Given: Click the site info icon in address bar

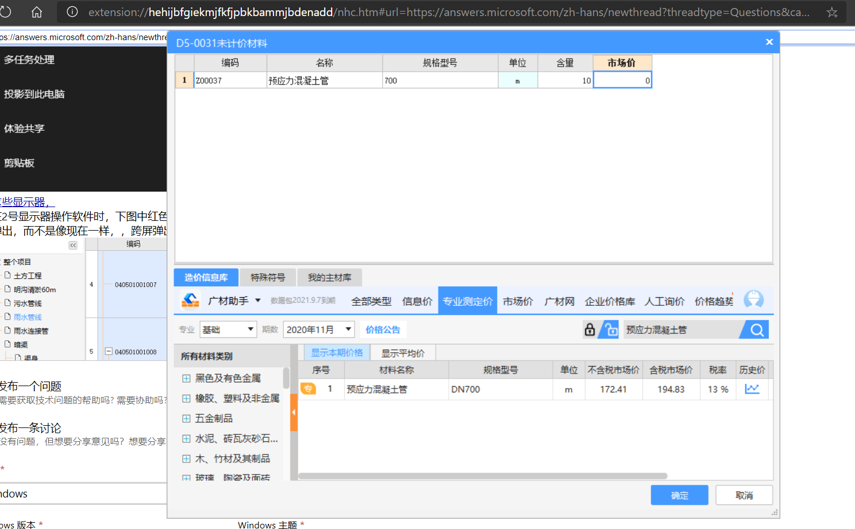Looking at the screenshot, I should click(x=72, y=11).
